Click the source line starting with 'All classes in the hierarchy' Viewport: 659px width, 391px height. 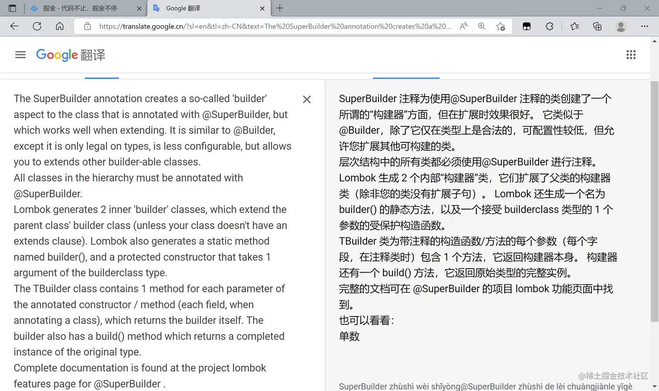pyautogui.click(x=128, y=178)
